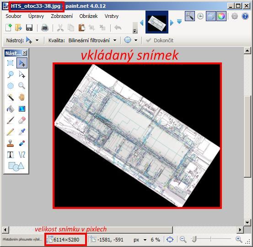Select the Rectangle Select tool

(11, 63)
